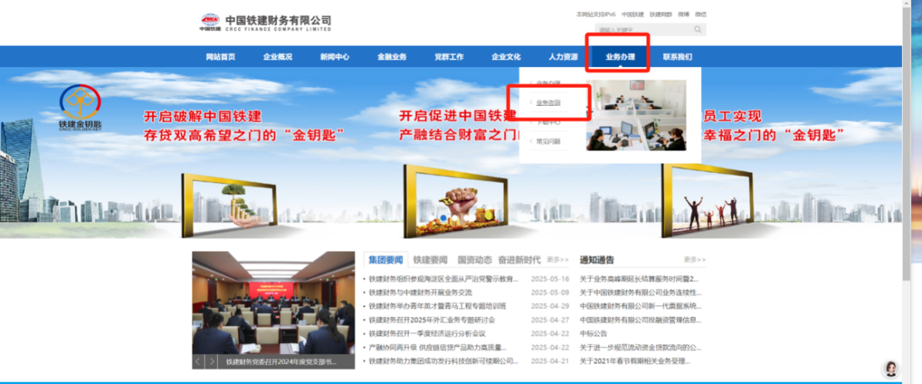Open the 微博 link at top
Viewport: 922px width, 384px height.
click(683, 14)
